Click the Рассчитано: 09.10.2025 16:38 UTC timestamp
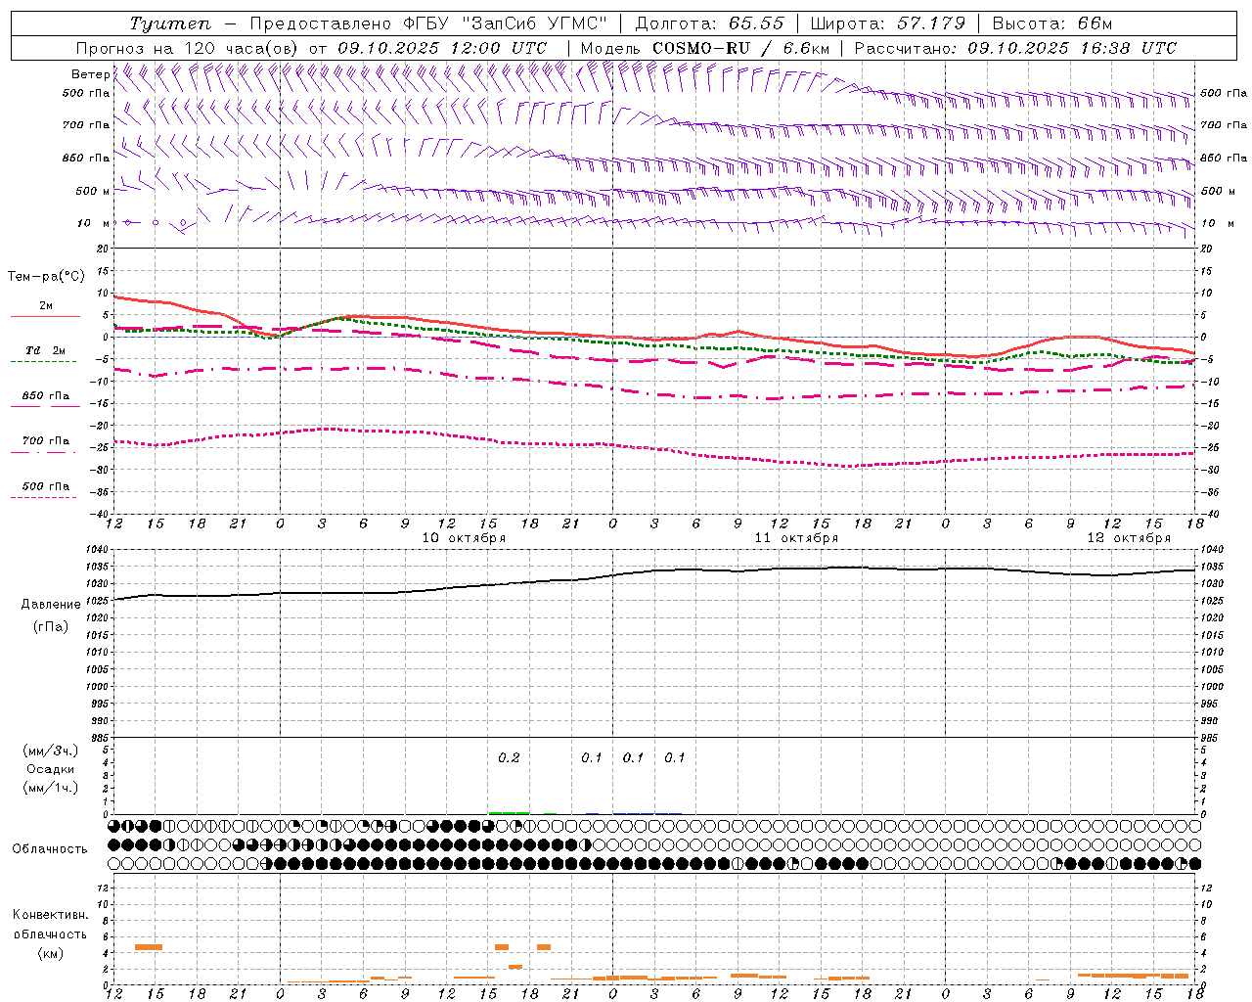Viewport: 1252px width, 1002px height. (x=1015, y=48)
